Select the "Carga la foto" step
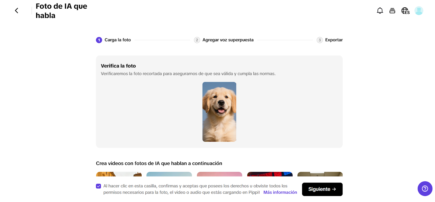 117,40
